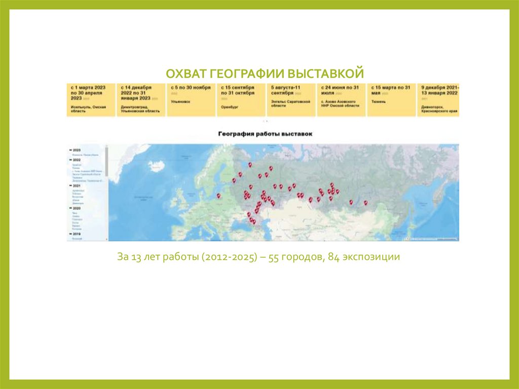The height and width of the screenshot is (389, 519).
Task: Select the Тюмень card с 15 марта
Action: (x=391, y=100)
